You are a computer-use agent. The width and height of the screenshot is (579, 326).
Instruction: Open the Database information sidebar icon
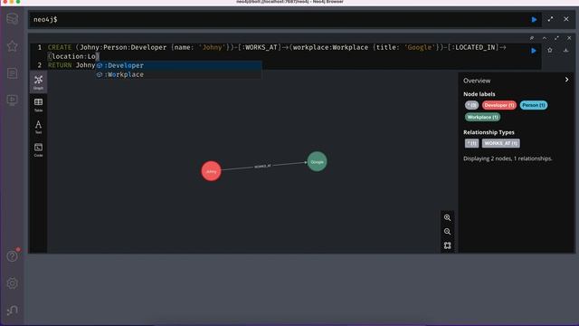pos(12,18)
